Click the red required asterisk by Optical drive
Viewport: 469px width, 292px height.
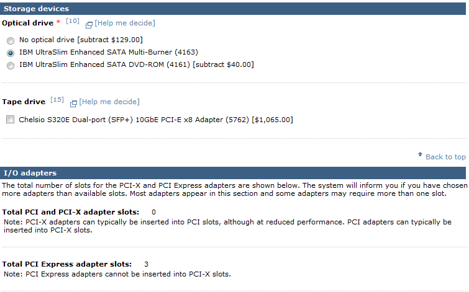coord(58,22)
